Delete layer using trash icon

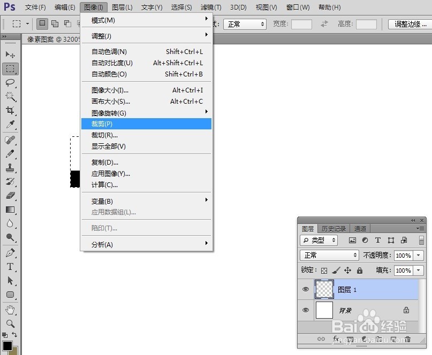(408, 339)
